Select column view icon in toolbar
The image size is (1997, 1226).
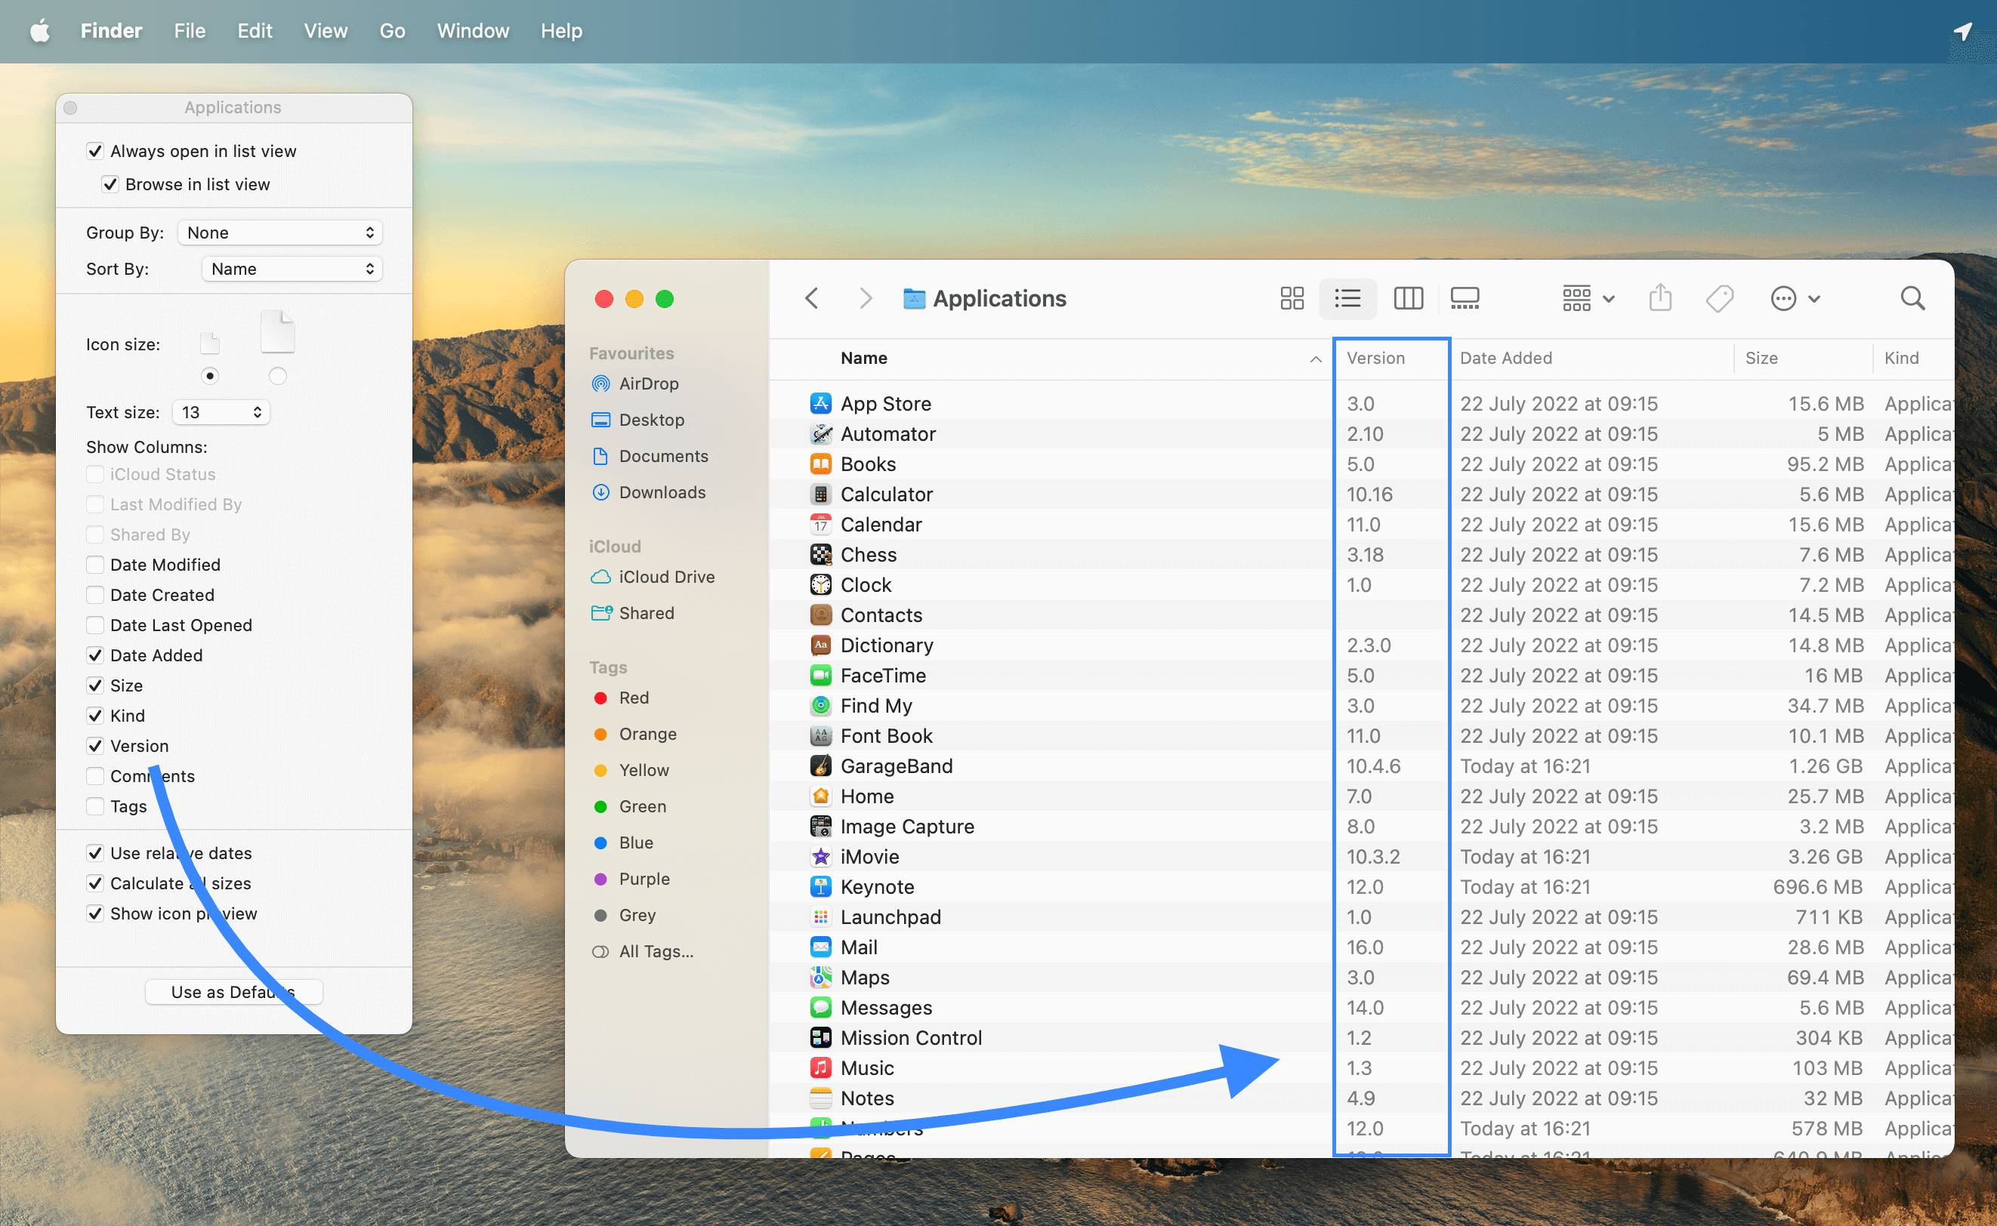(x=1408, y=298)
